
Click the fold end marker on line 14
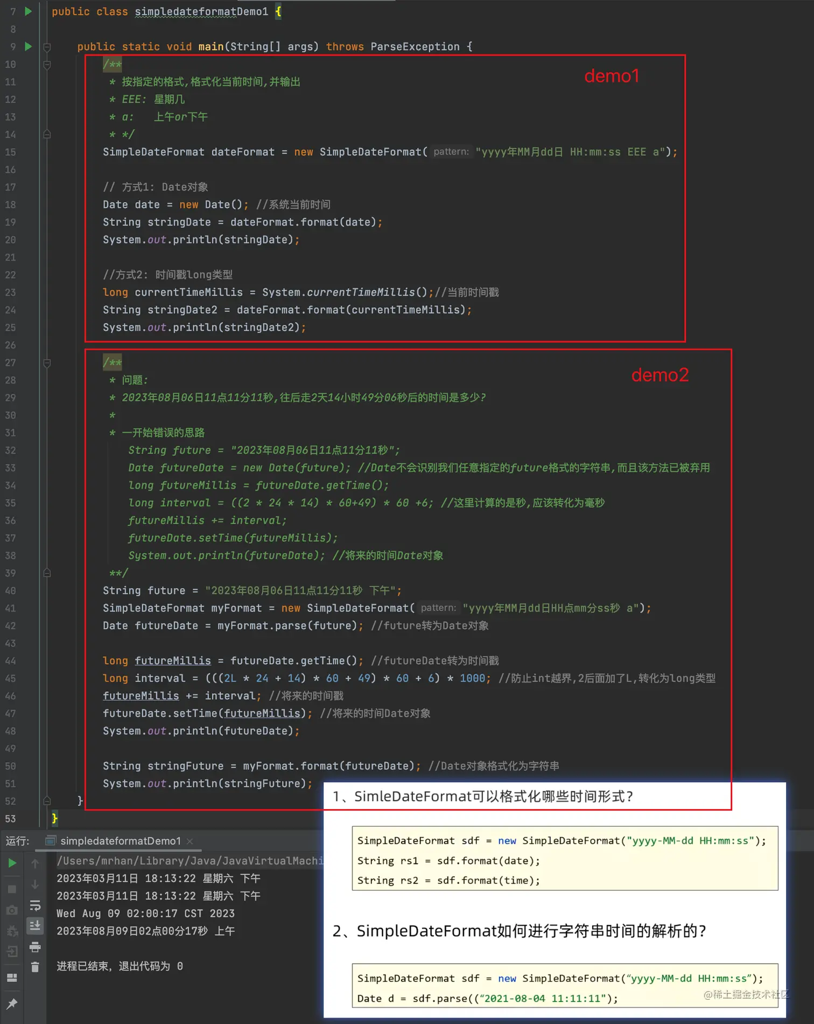(x=47, y=135)
